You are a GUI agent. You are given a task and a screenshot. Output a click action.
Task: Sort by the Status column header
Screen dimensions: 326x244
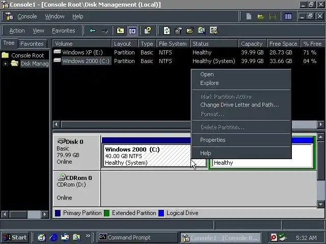pyautogui.click(x=214, y=44)
